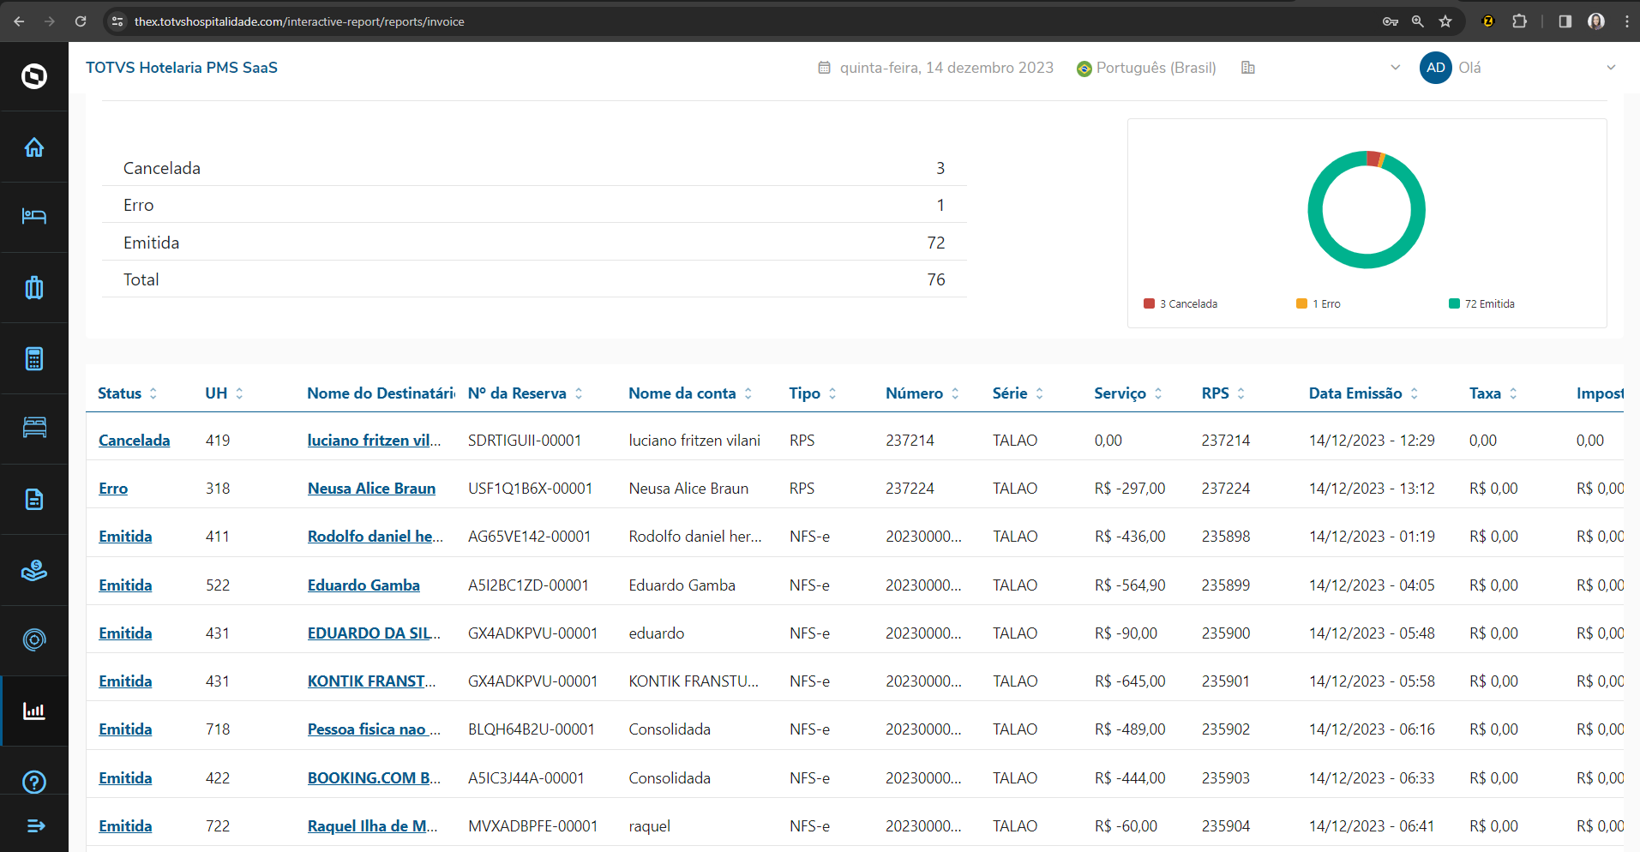Expand the user menu chevron next to Olá
The image size is (1640, 852).
pyautogui.click(x=1611, y=68)
